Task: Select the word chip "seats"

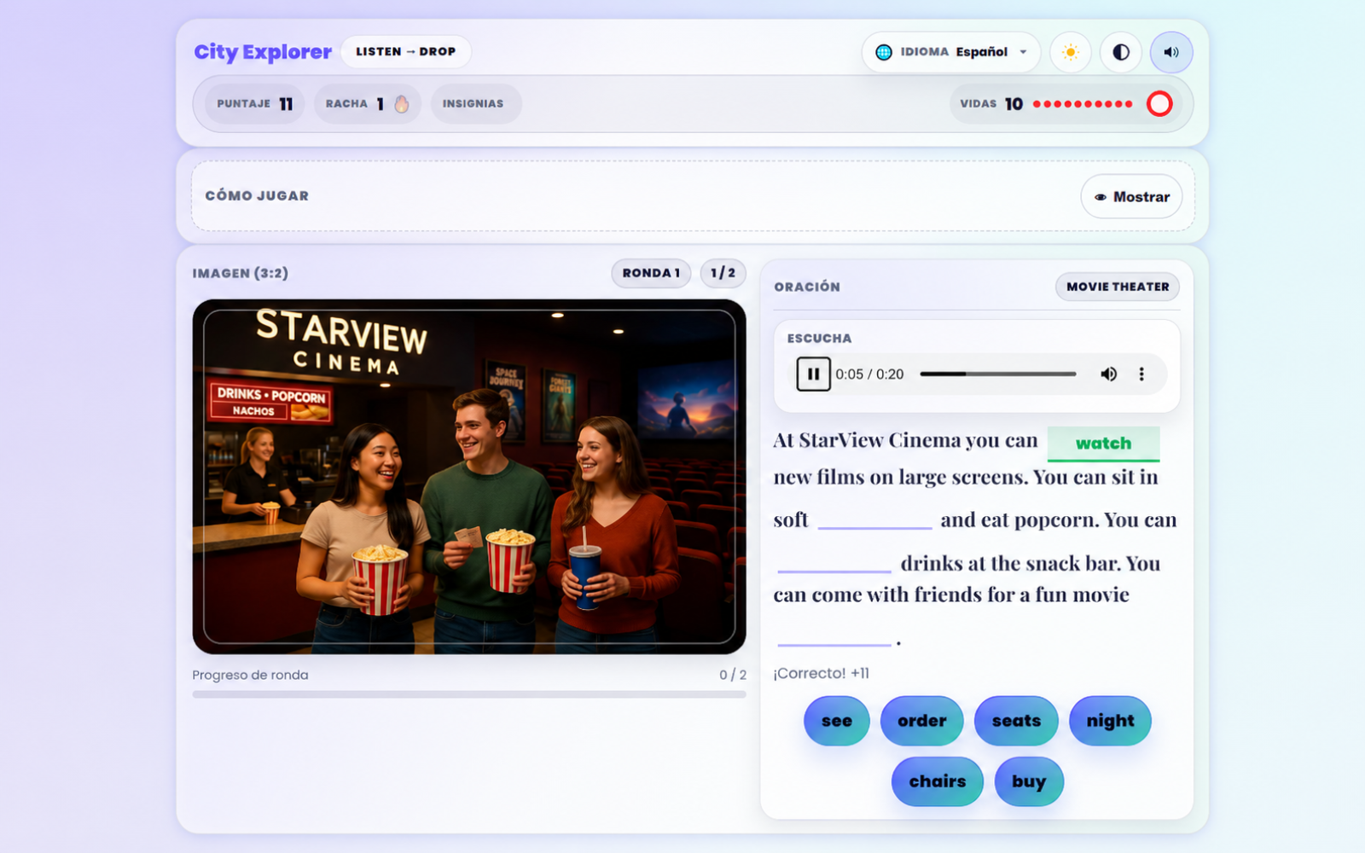Action: 1016,721
